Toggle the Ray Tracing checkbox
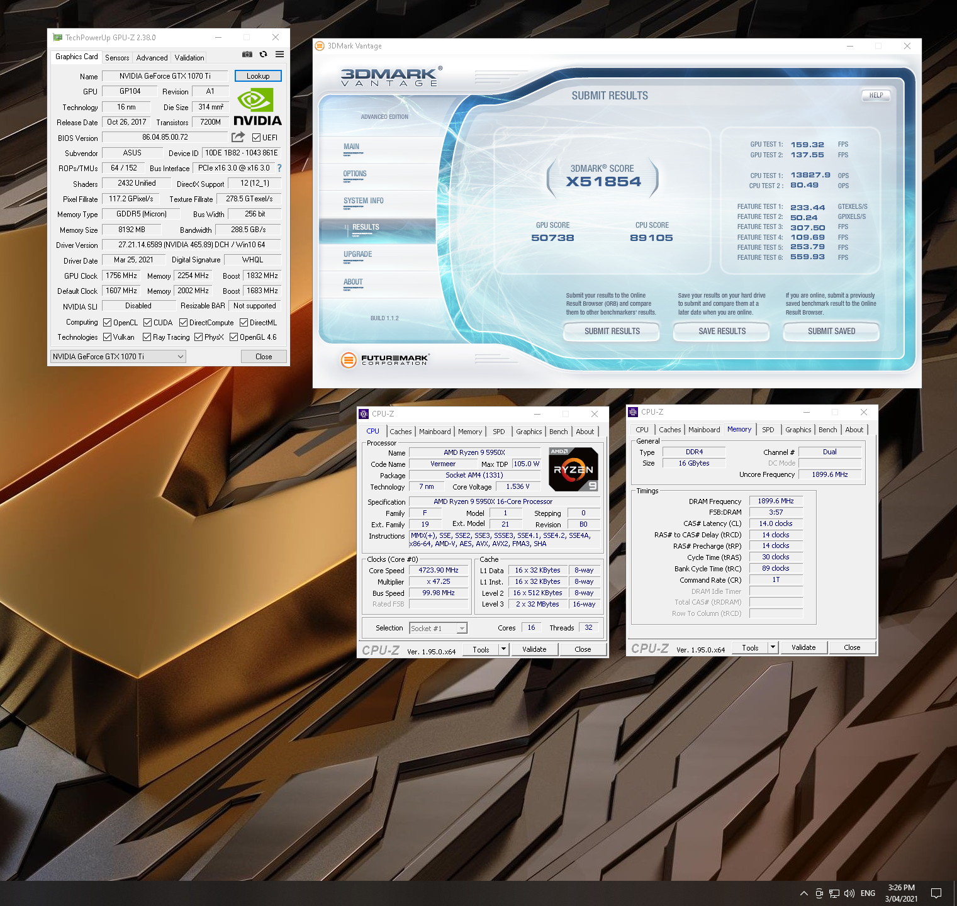 point(147,337)
